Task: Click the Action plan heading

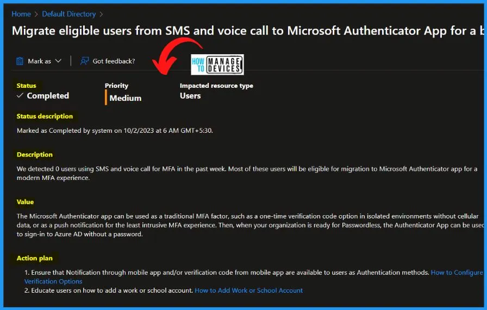Action: 34,259
